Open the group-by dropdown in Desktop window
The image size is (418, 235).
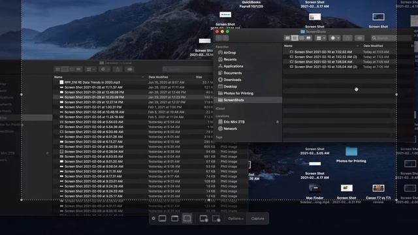(x=90, y=69)
